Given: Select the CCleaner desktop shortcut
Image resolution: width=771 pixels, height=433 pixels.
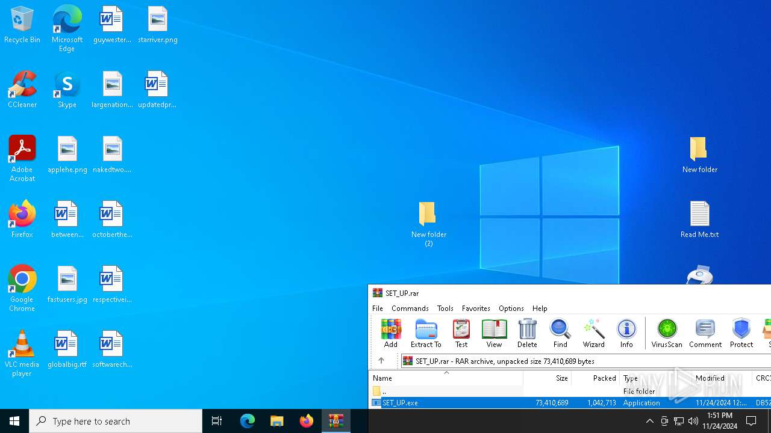Looking at the screenshot, I should coord(22,90).
